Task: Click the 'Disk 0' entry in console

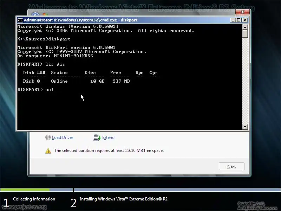Action: [x=31, y=81]
